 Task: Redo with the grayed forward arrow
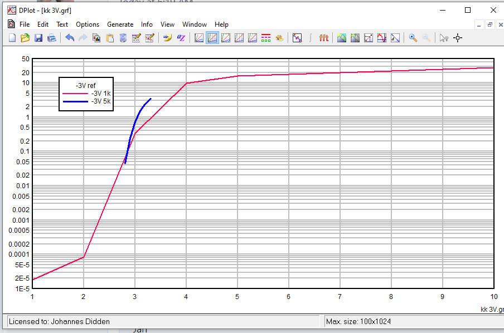click(x=83, y=38)
